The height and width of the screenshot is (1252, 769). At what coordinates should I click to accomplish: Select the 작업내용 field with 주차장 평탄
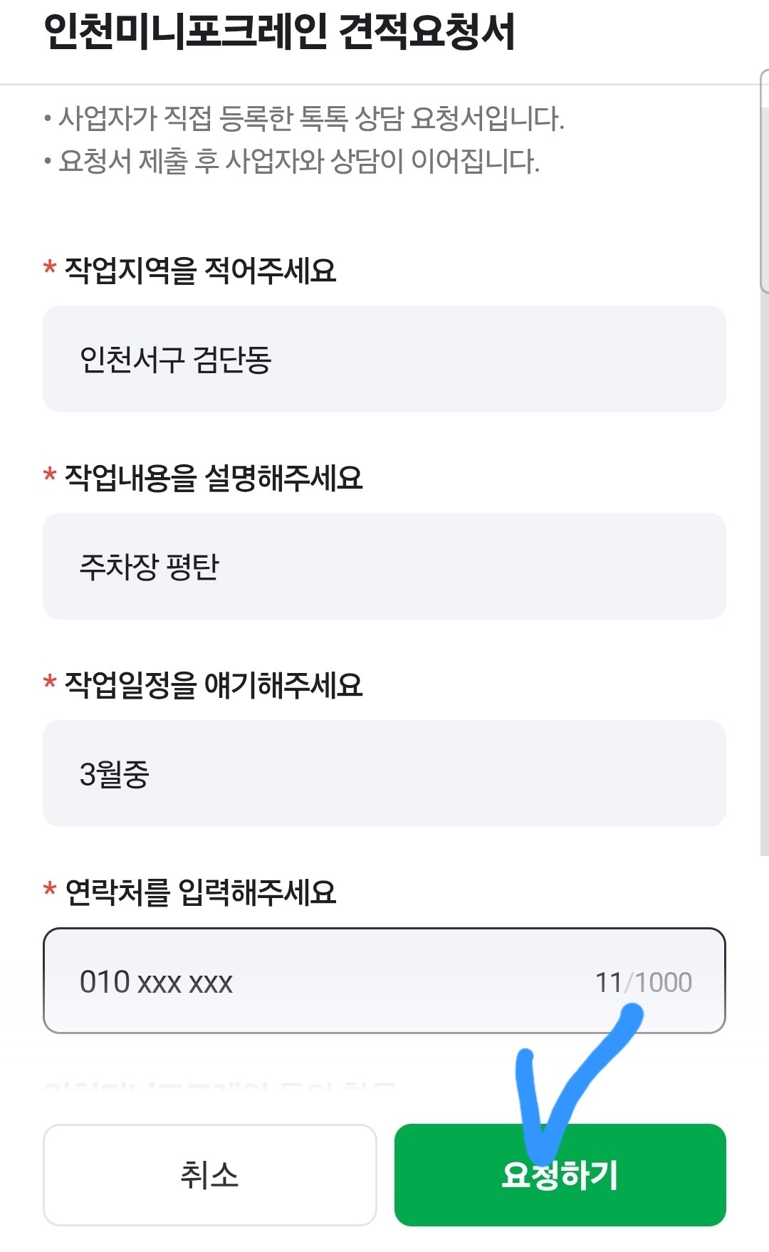(384, 566)
